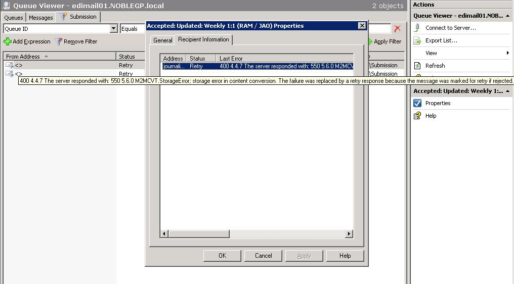Click Status column header in message list

(x=131, y=57)
